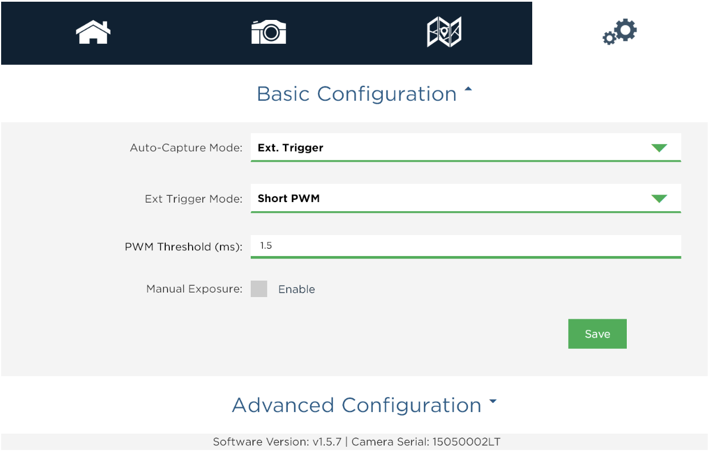
Task: Click the caret beside Advanced Configuration
Action: [x=493, y=401]
